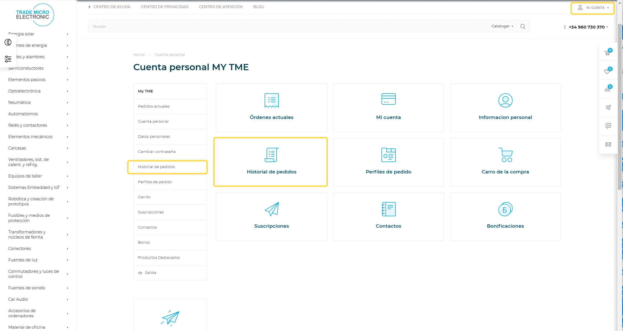Click the Salida logout link

[x=150, y=273]
